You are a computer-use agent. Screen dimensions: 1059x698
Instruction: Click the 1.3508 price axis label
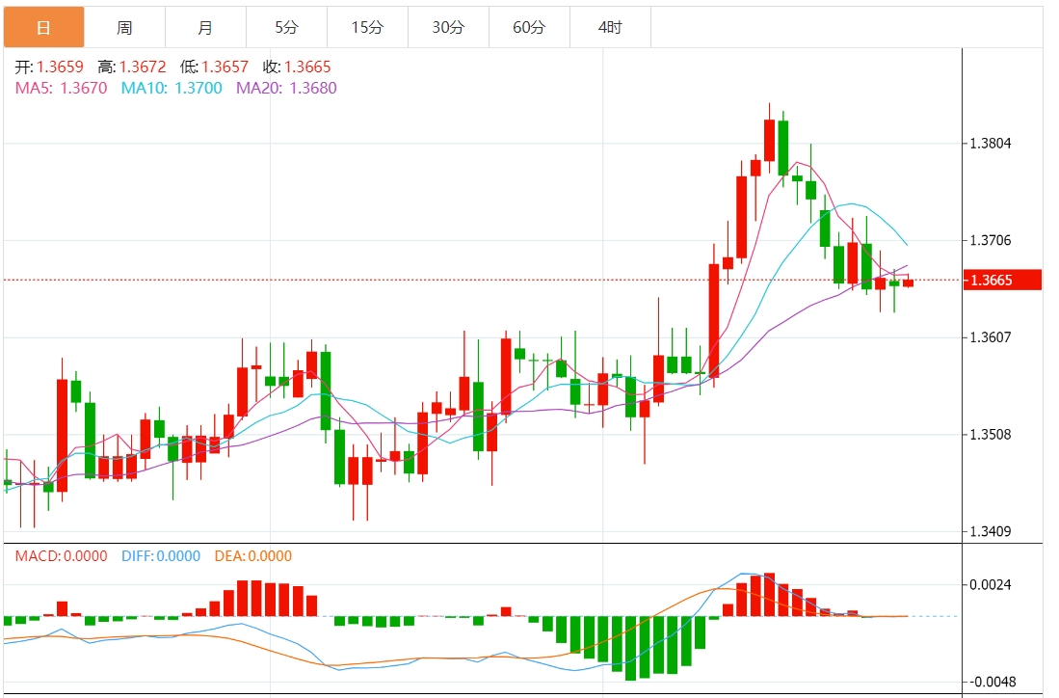pos(991,435)
